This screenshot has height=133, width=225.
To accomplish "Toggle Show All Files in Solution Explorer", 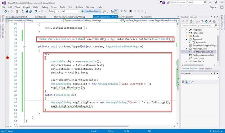I will pyautogui.click(x=214, y=21).
